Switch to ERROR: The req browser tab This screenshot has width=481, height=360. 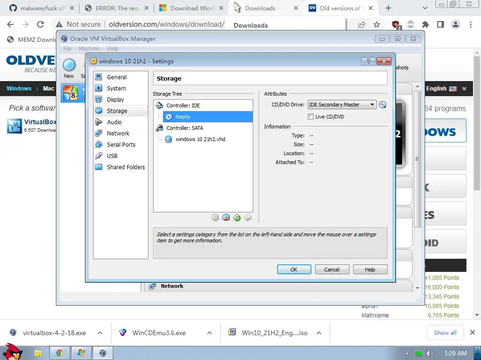[x=116, y=8]
